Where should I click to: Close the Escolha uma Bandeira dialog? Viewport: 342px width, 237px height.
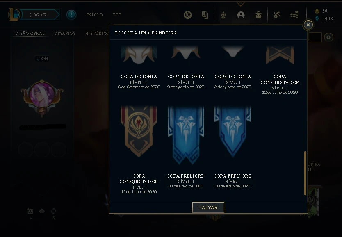(308, 25)
